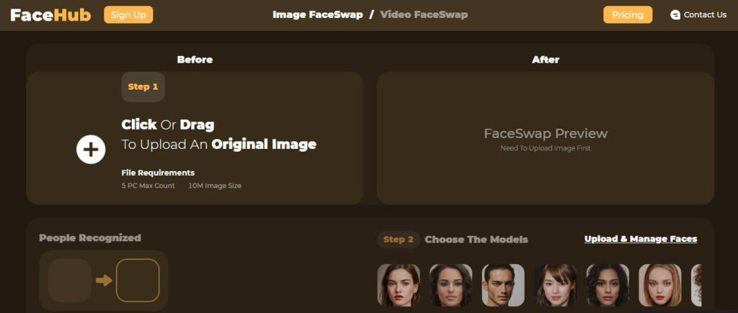Click the Step 1 badge
The width and height of the screenshot is (738, 313).
click(x=143, y=87)
